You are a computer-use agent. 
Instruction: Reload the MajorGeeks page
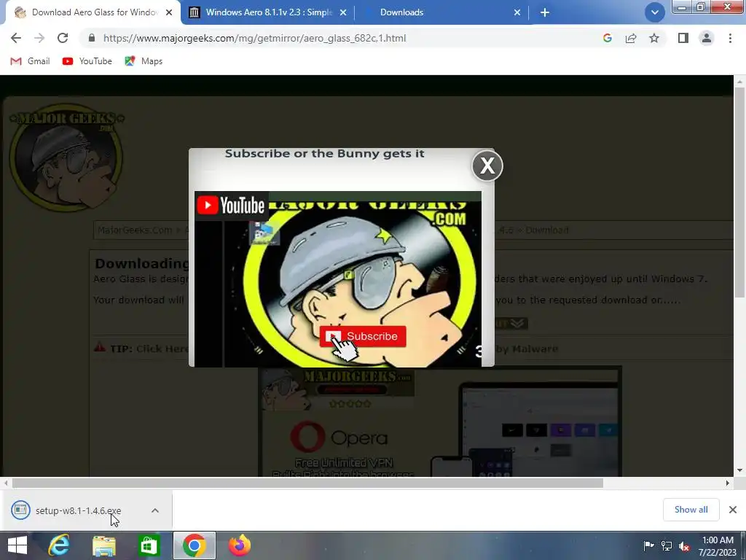point(63,38)
